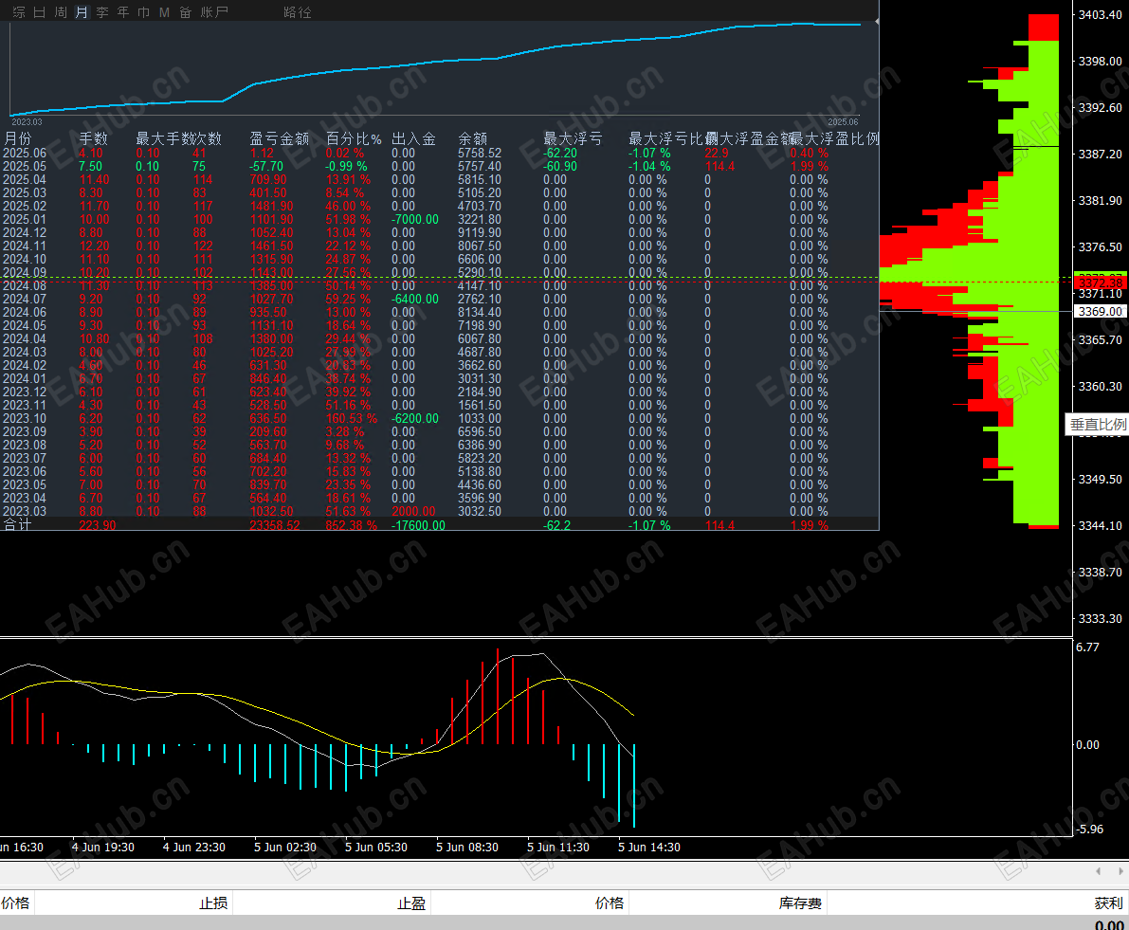Open the 账户 account tab
Screen dimensions: 1129x930
tap(214, 12)
